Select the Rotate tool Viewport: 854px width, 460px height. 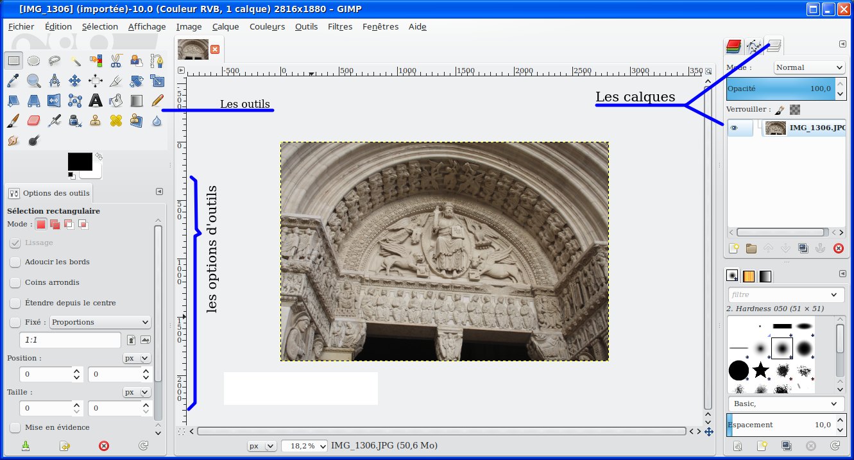(136, 81)
